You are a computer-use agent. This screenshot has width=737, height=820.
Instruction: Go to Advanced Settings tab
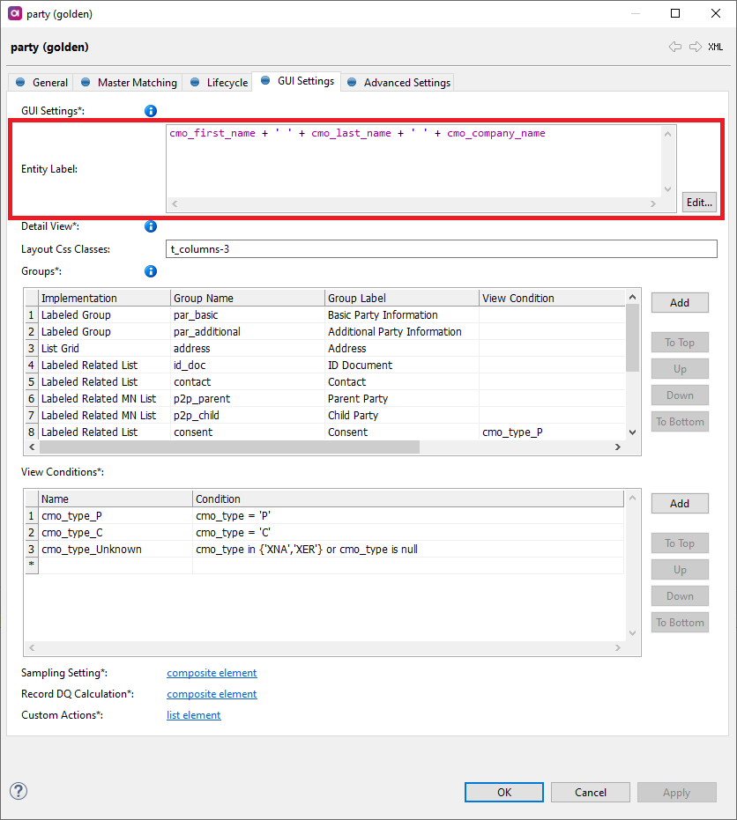[x=398, y=83]
